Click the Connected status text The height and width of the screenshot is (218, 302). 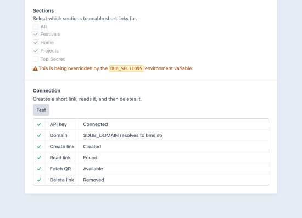coord(96,124)
